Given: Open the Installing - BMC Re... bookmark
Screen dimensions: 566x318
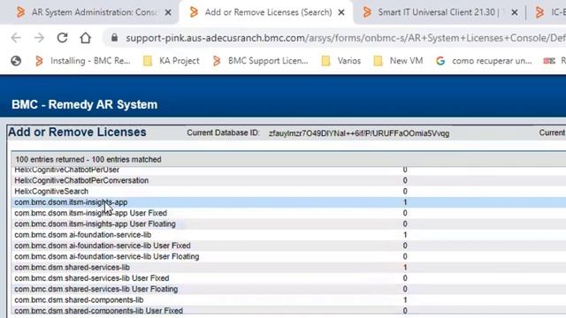Looking at the screenshot, I should [82, 61].
